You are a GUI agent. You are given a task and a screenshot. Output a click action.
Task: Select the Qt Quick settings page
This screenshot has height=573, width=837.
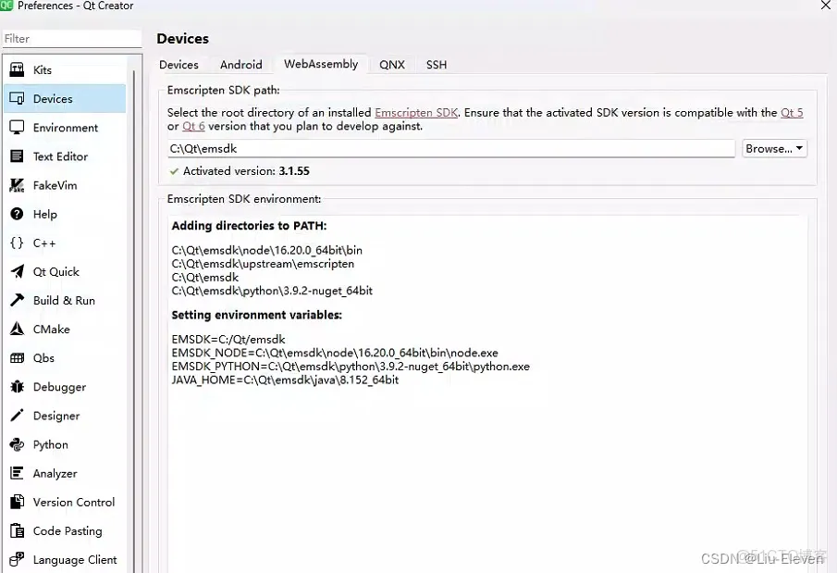point(55,271)
